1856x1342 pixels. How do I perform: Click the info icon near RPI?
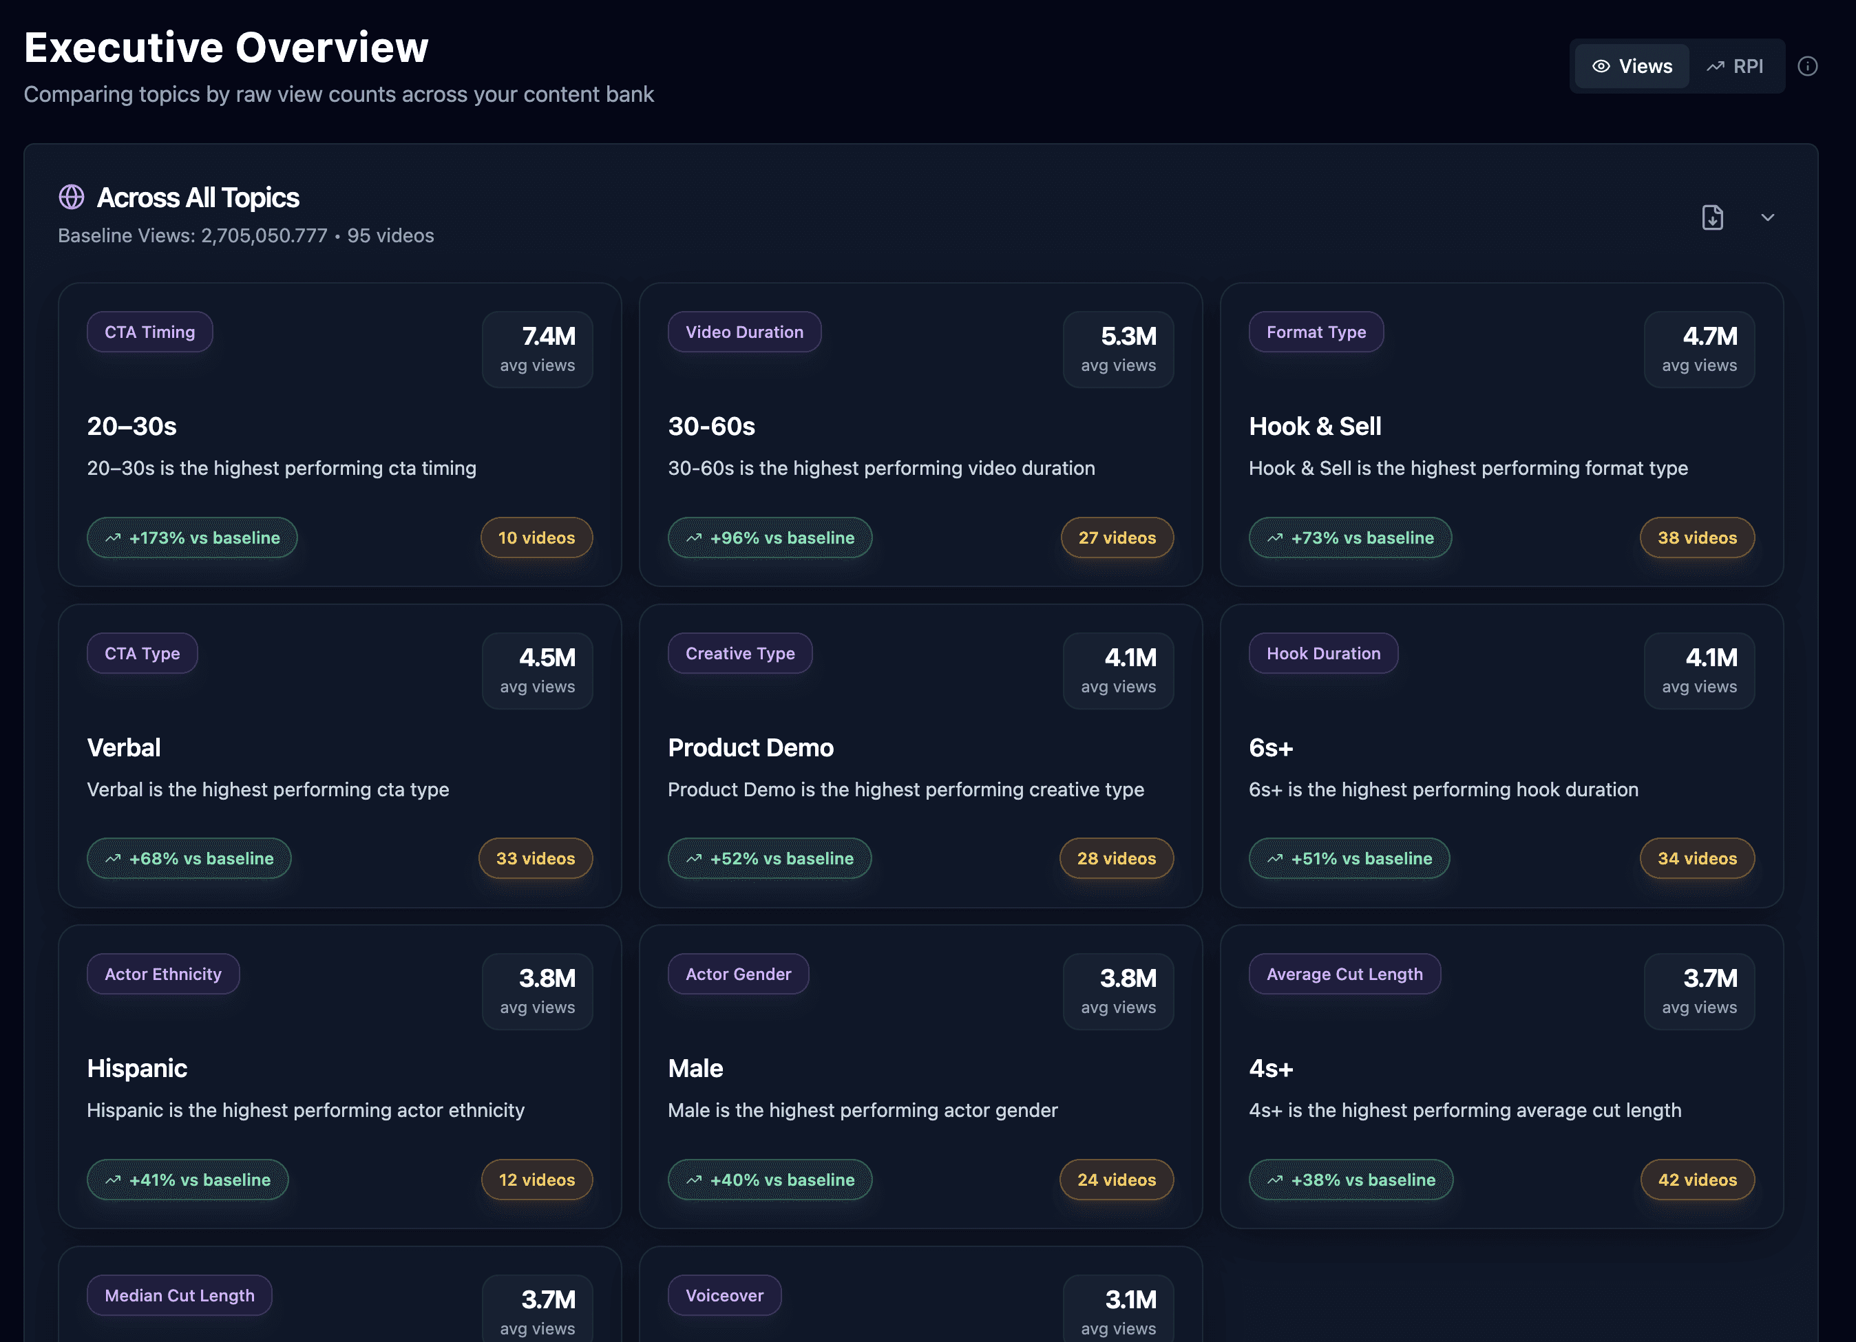(x=1807, y=66)
